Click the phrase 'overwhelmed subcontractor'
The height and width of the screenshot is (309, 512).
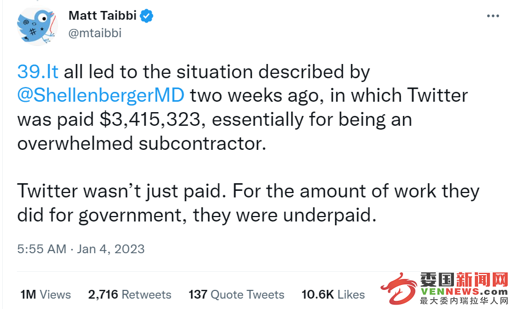pyautogui.click(x=142, y=143)
